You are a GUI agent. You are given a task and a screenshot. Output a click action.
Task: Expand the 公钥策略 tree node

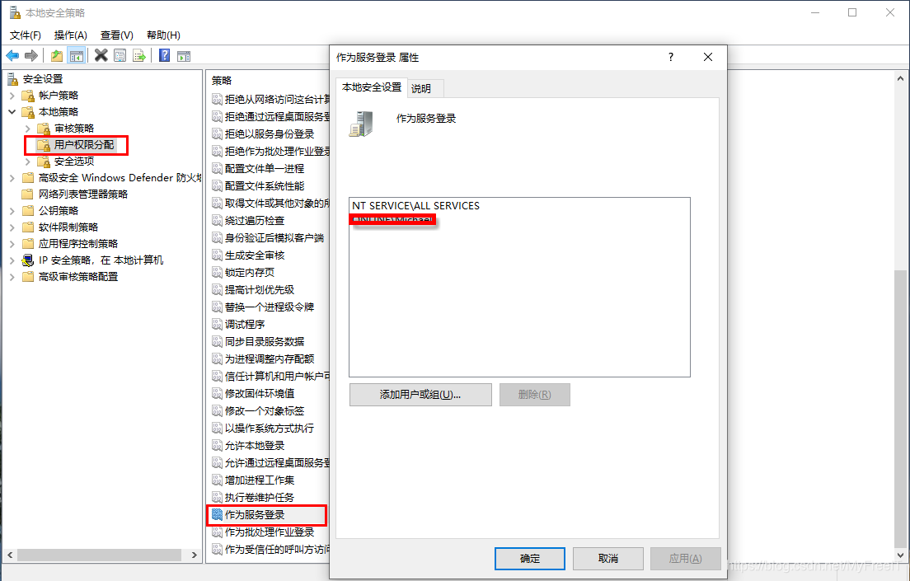[x=12, y=211]
